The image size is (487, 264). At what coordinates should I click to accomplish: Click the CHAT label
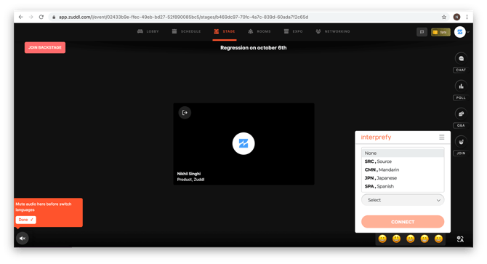click(461, 70)
